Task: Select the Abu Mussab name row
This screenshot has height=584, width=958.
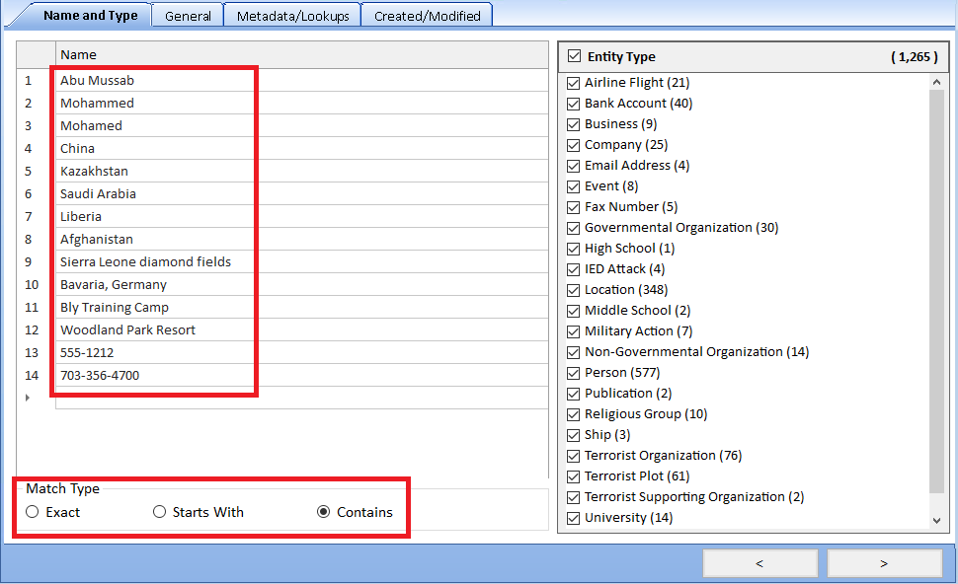Action: [302, 81]
